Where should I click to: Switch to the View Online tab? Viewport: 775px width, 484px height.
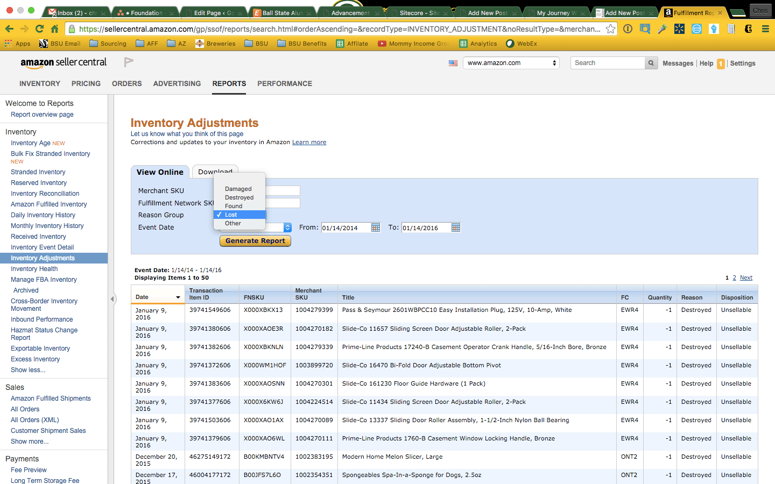click(160, 172)
